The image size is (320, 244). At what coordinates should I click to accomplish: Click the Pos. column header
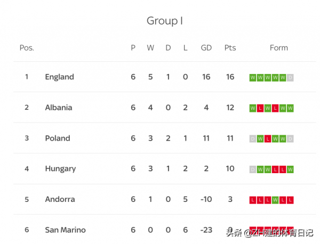click(27, 48)
